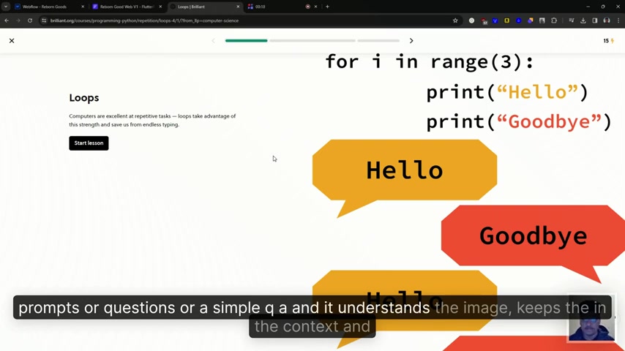The height and width of the screenshot is (351, 625).
Task: Toggle the browser side panel
Action: tap(595, 20)
